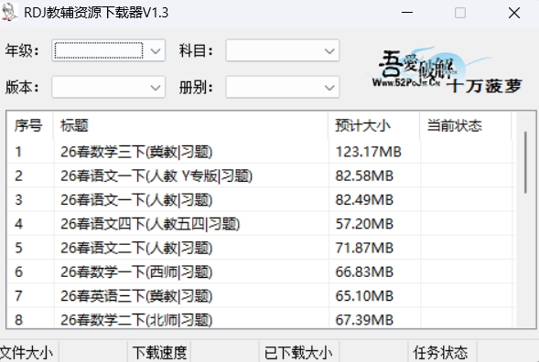
Task: Minimize the downloader window
Action: click(x=407, y=13)
